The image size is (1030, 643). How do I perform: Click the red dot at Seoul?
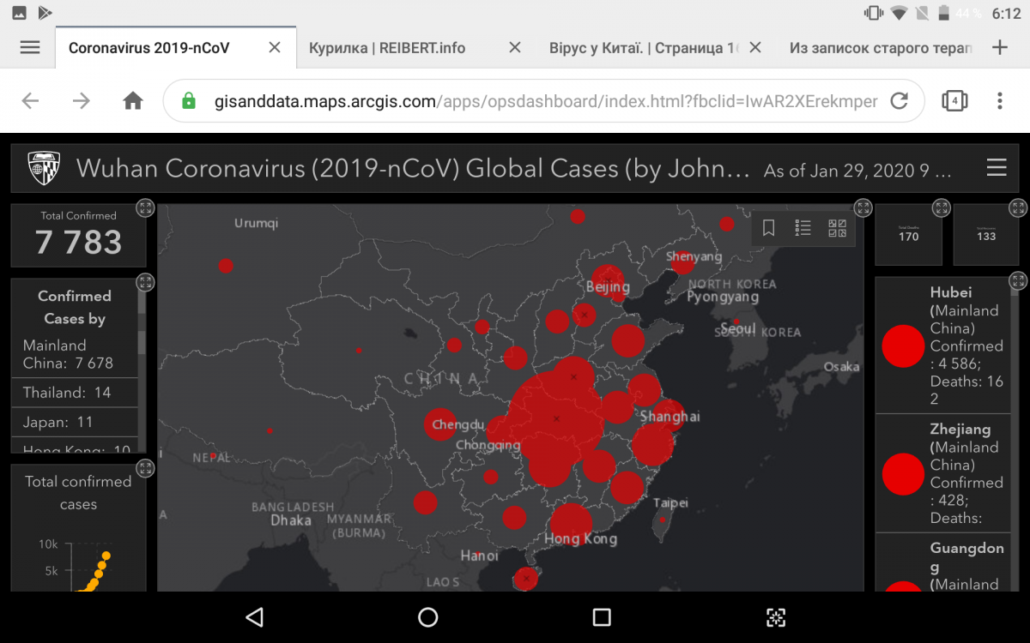[x=736, y=321]
